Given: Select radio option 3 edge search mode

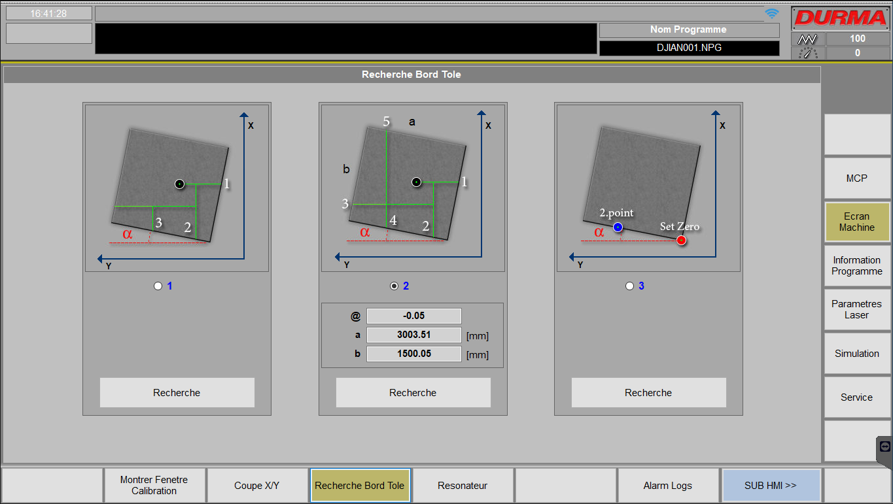Looking at the screenshot, I should point(629,286).
